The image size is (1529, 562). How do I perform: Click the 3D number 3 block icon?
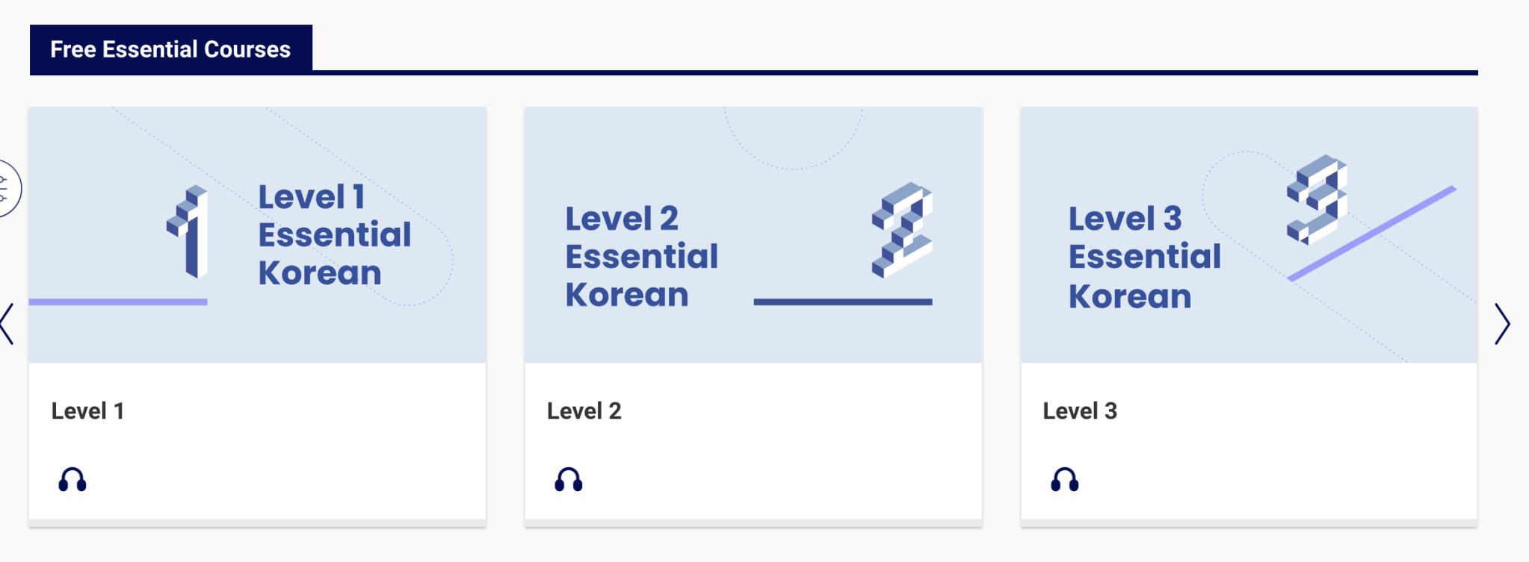pos(1316,199)
